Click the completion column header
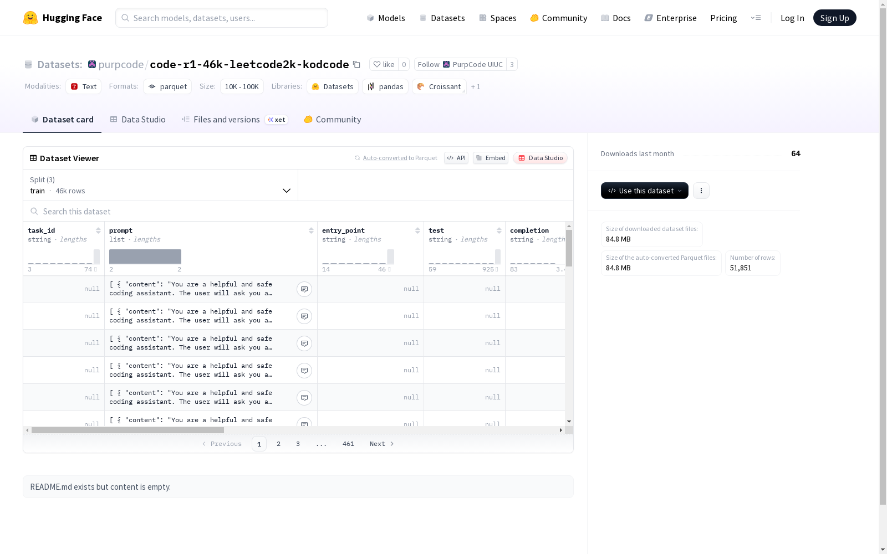887x554 pixels. 529,230
